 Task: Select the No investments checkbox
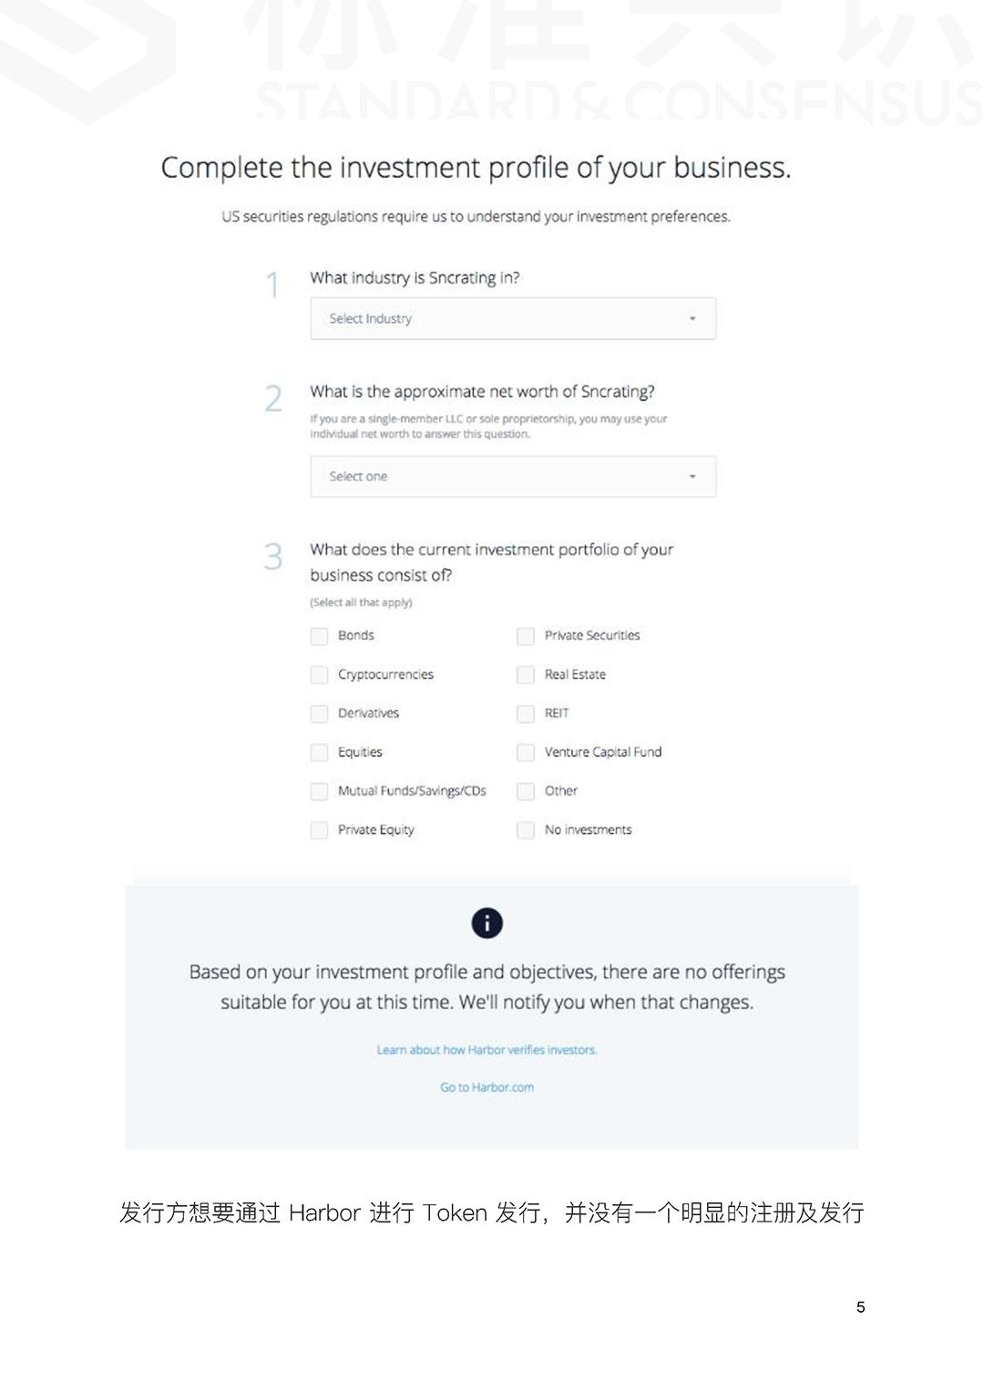(526, 830)
